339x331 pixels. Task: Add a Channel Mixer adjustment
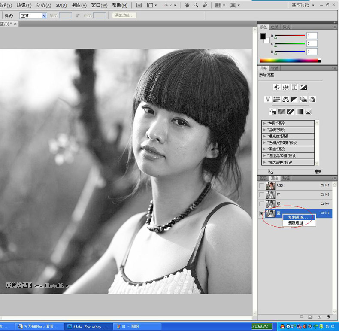312,99
